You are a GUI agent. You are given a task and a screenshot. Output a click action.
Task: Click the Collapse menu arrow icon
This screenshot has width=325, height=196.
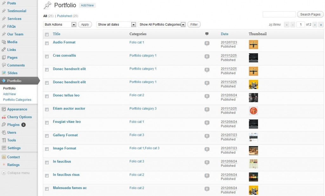[4, 173]
